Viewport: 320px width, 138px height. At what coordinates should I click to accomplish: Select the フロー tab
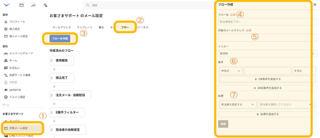[125, 27]
